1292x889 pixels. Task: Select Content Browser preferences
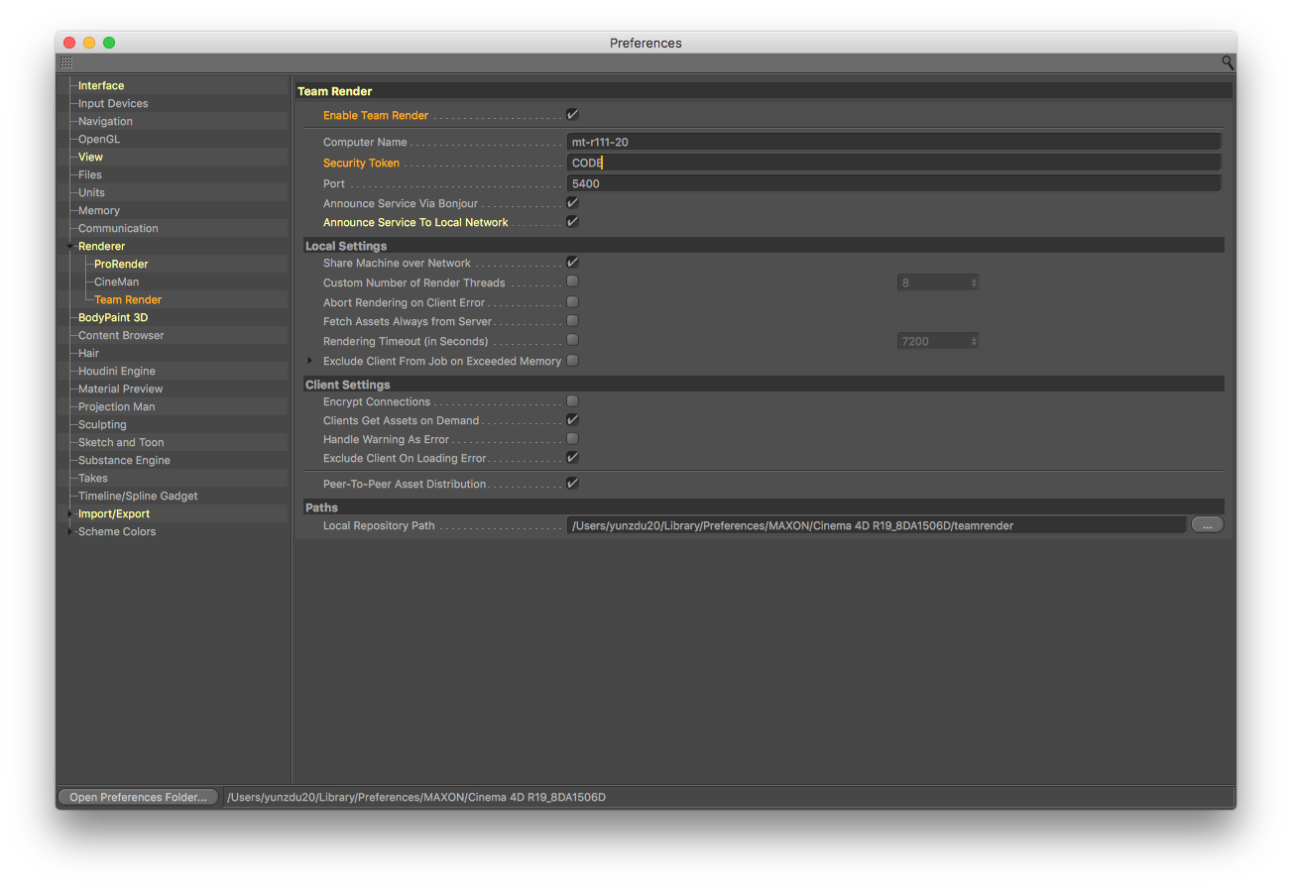point(121,335)
